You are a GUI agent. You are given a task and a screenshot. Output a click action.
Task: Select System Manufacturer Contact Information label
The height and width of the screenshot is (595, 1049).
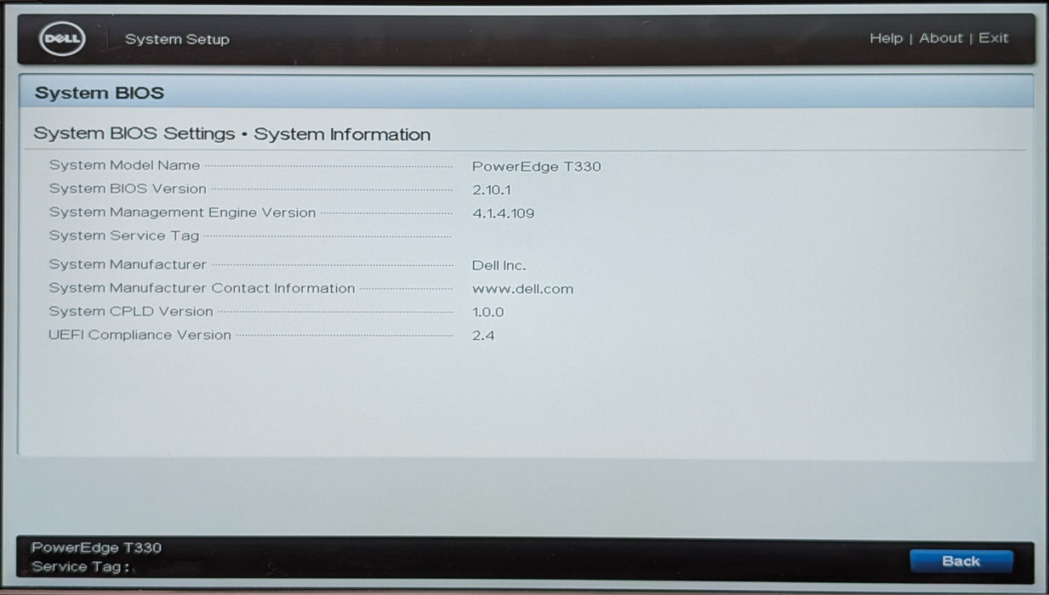tap(202, 288)
